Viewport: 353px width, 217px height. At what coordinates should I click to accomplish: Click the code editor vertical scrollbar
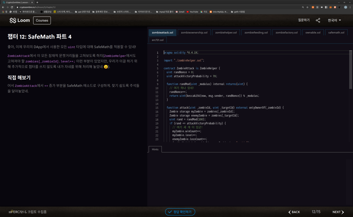point(350,69)
